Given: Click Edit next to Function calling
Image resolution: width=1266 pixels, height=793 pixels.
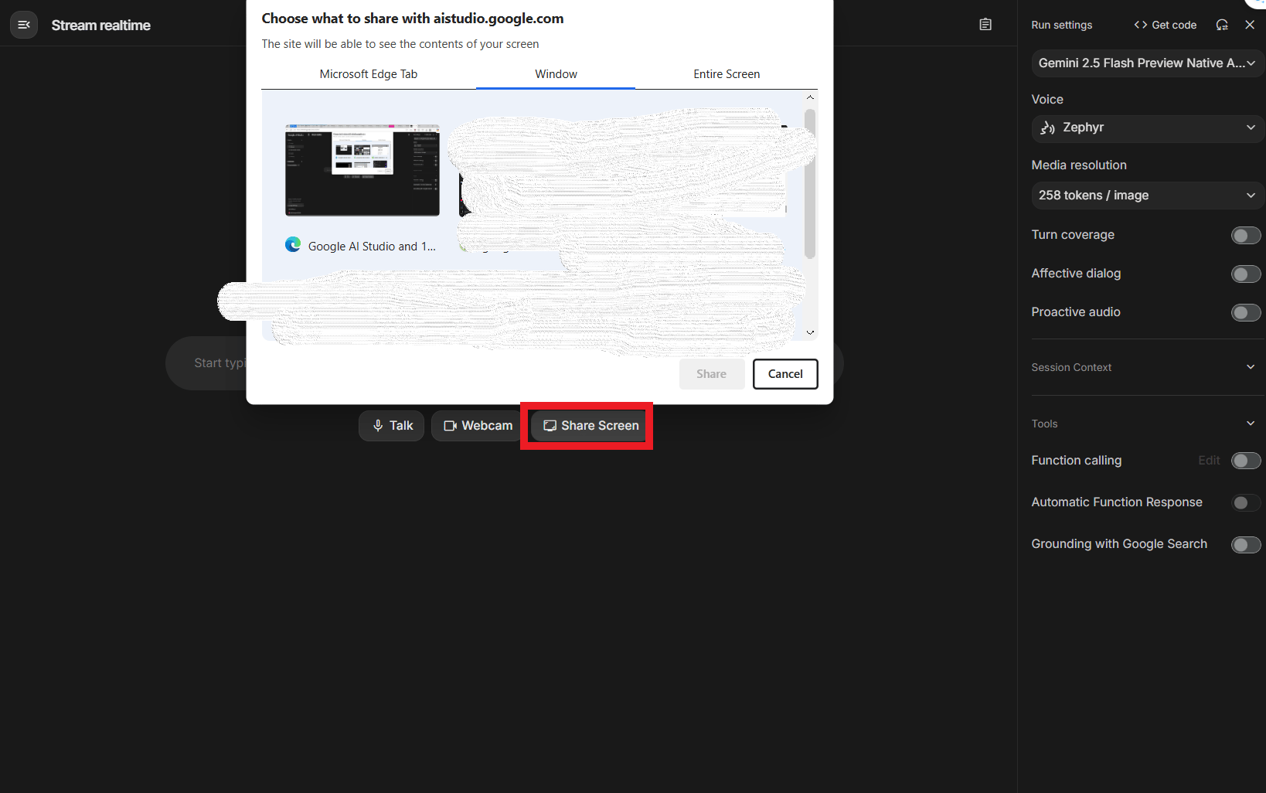Looking at the screenshot, I should 1209,461.
